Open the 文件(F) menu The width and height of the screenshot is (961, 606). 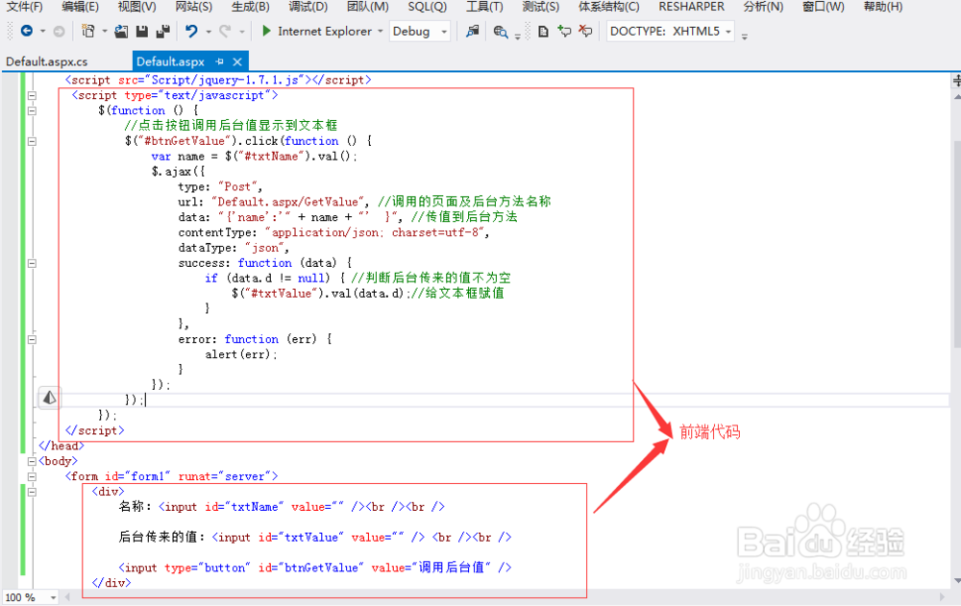pos(25,7)
